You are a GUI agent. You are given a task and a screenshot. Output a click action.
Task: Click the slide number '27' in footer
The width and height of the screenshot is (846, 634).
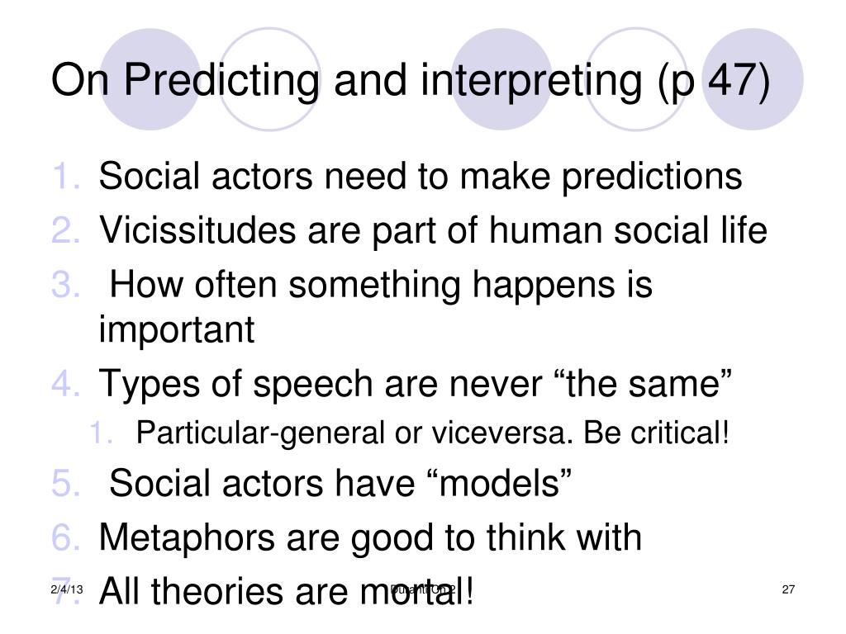[788, 589]
